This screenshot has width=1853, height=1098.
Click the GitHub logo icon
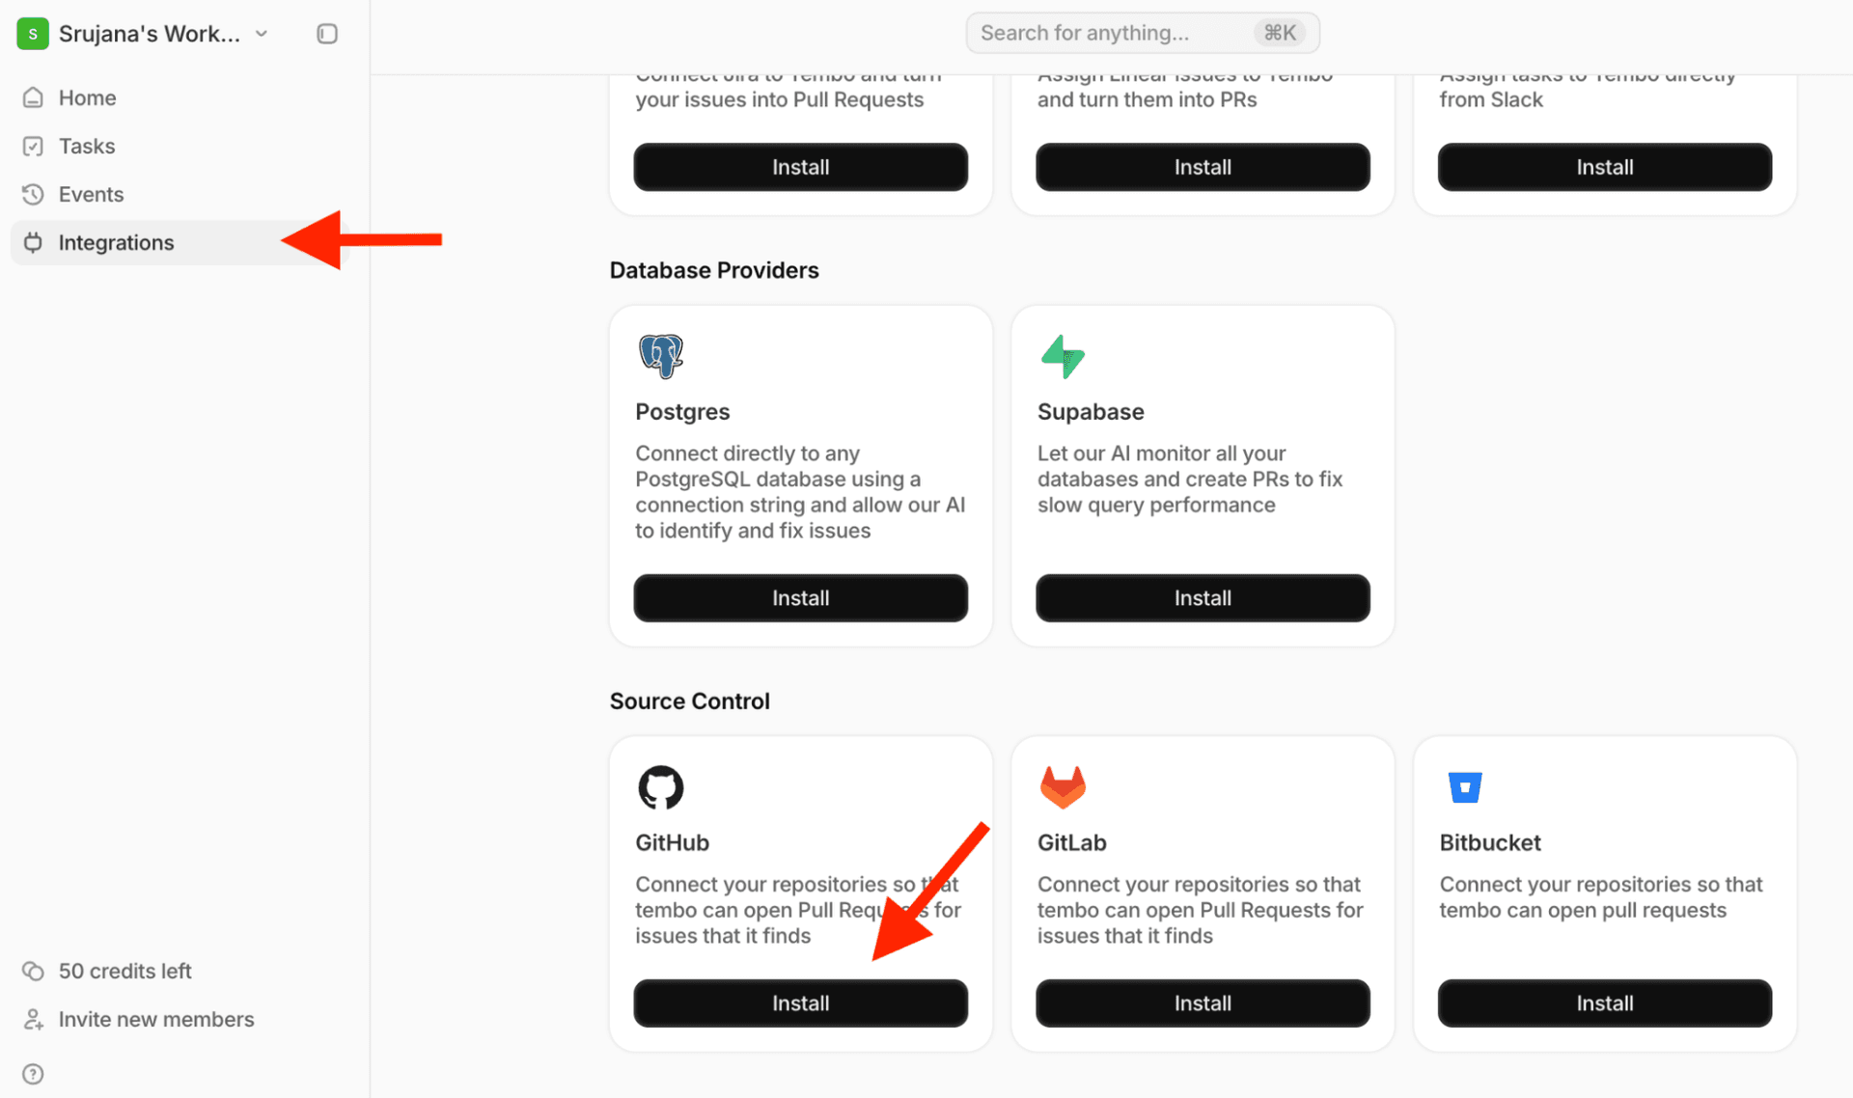tap(660, 786)
